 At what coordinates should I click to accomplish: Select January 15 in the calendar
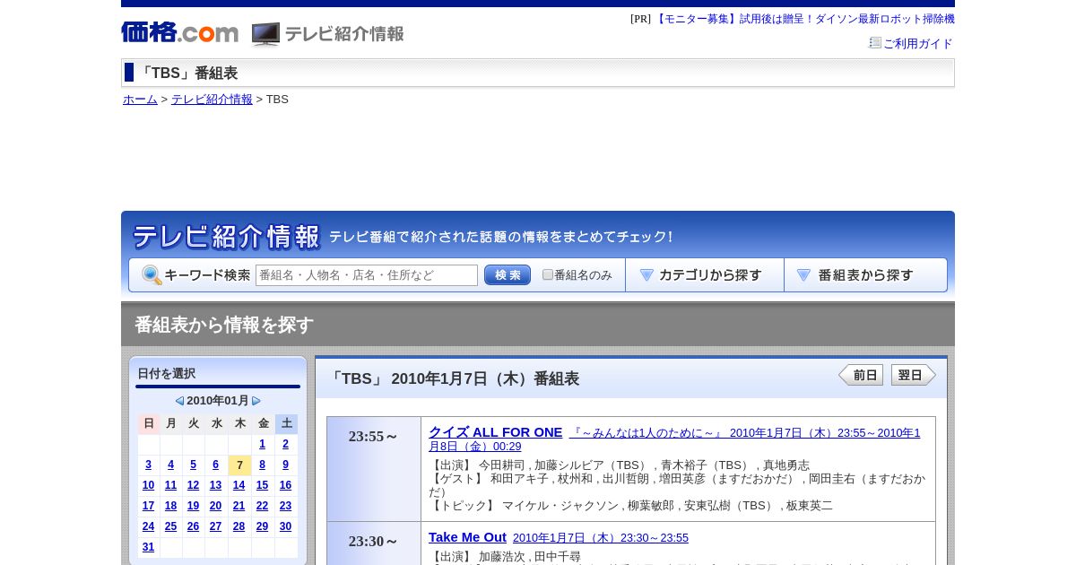point(262,485)
